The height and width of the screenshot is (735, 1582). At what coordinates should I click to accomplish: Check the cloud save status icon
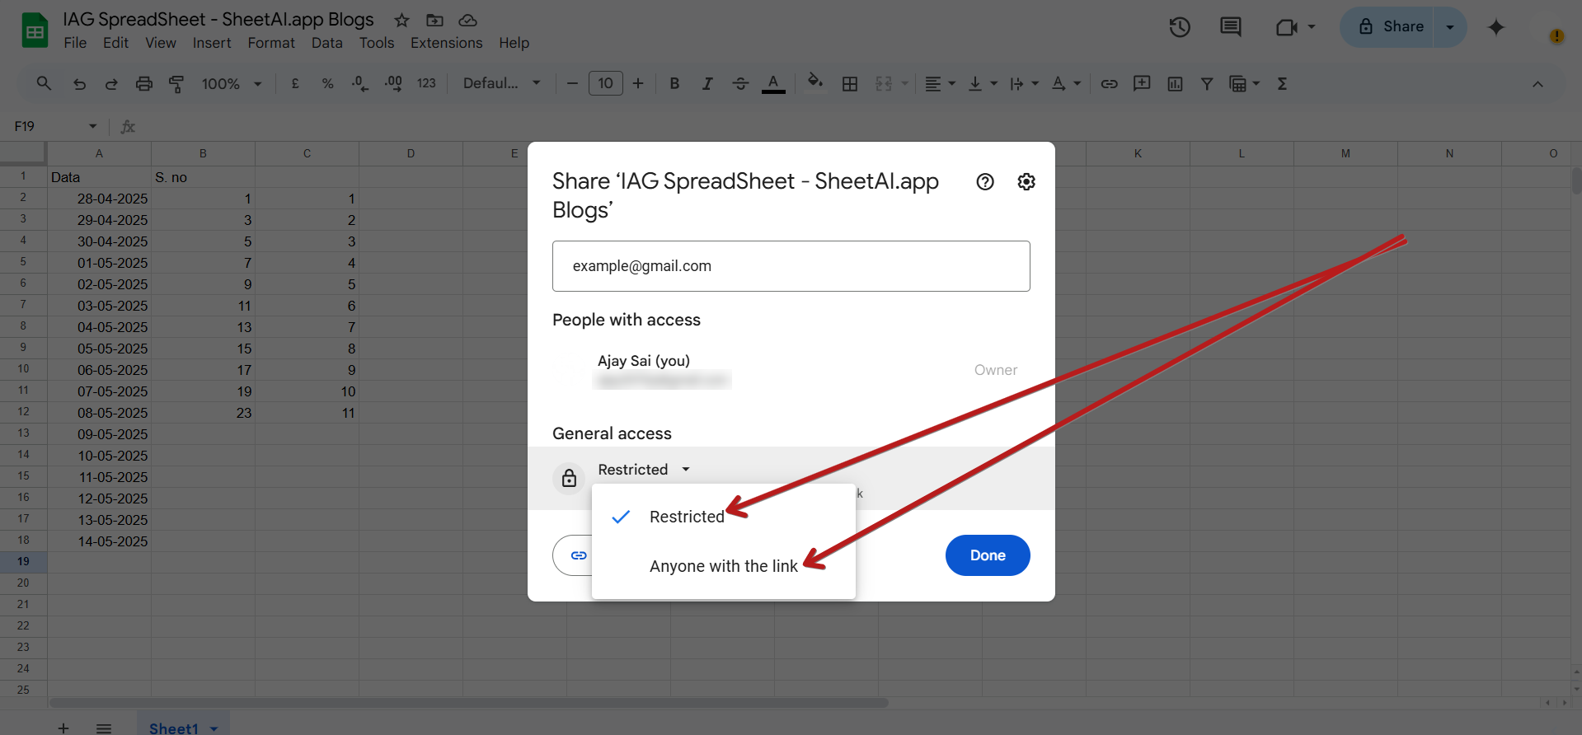tap(467, 20)
